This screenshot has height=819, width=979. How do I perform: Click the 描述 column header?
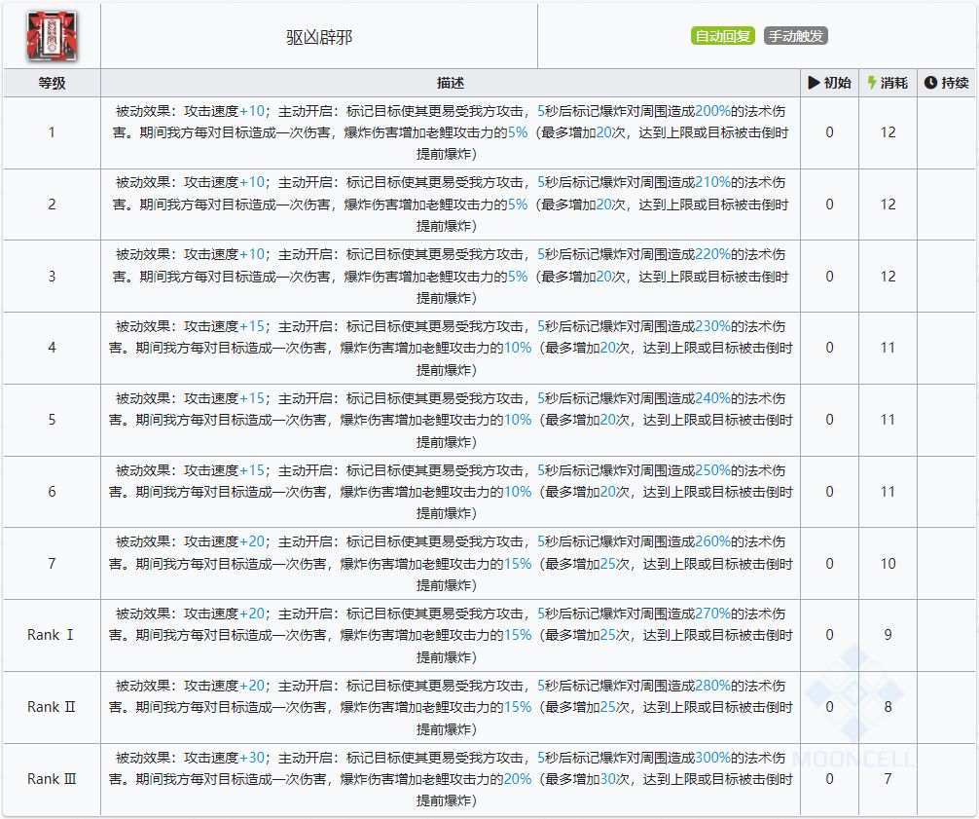tap(451, 83)
